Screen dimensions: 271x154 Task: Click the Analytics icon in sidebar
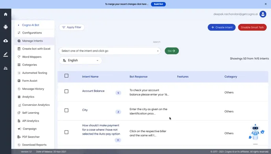pos(19,97)
